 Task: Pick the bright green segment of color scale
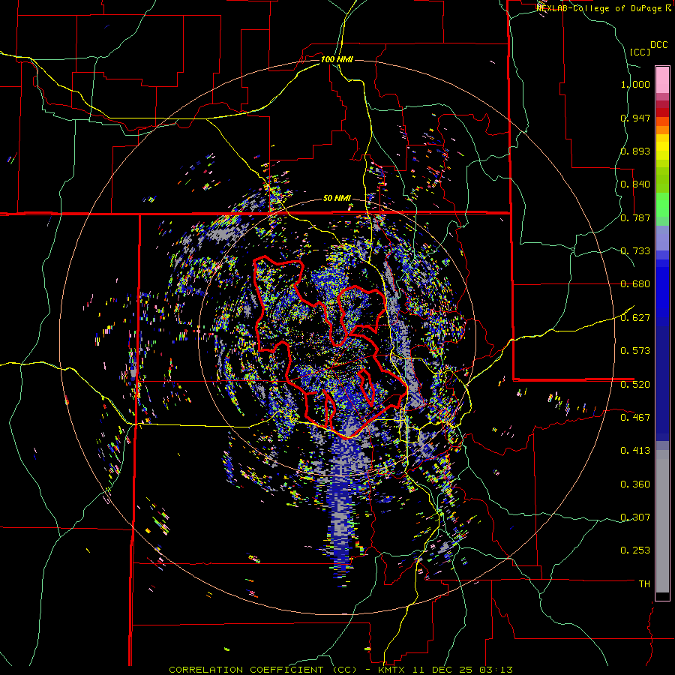[x=662, y=205]
